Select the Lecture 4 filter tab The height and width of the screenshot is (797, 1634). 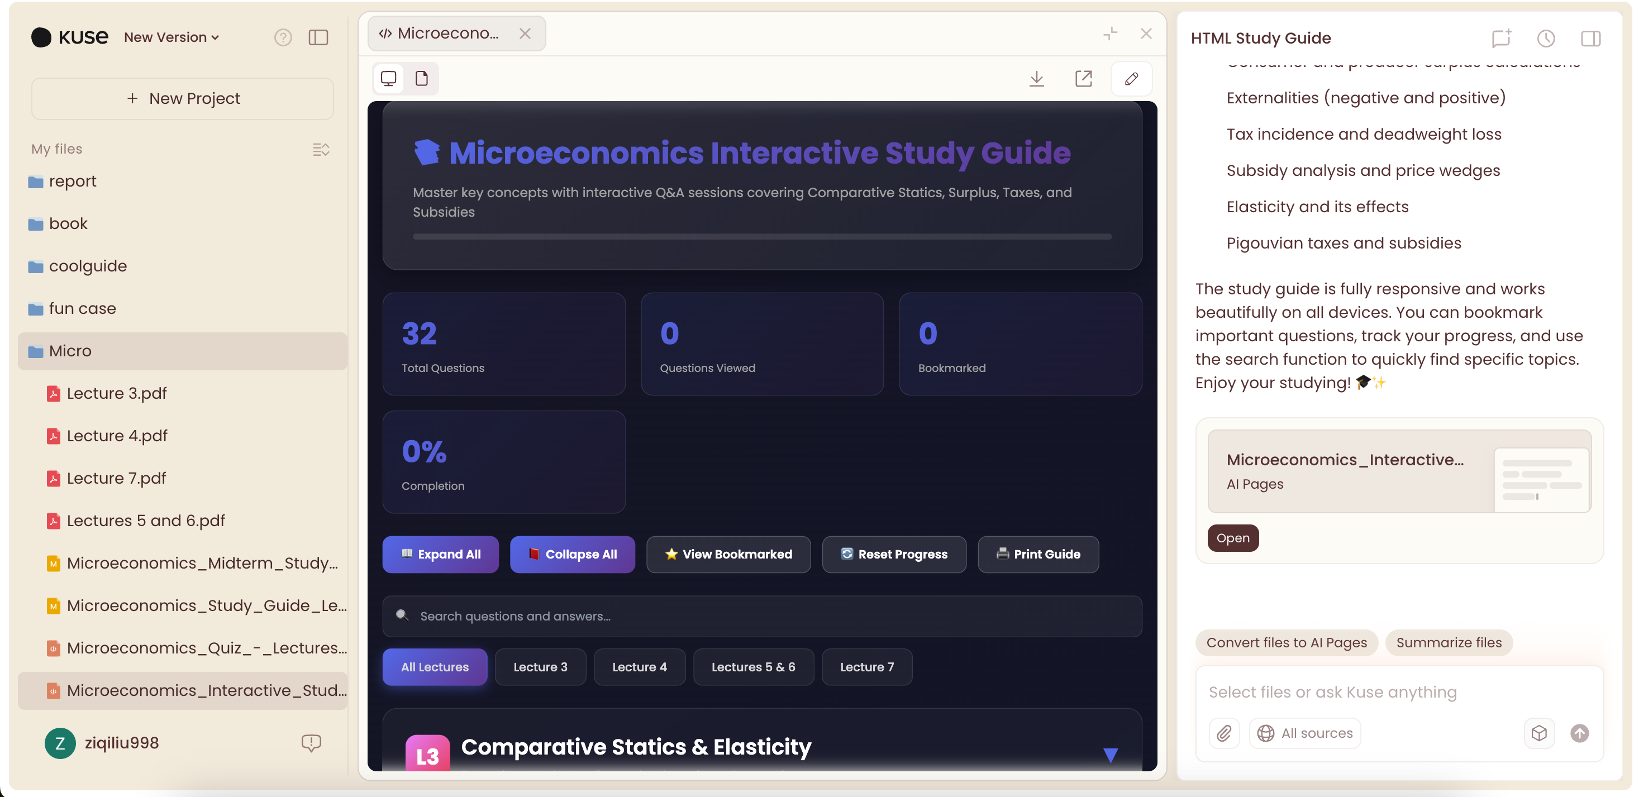coord(640,666)
